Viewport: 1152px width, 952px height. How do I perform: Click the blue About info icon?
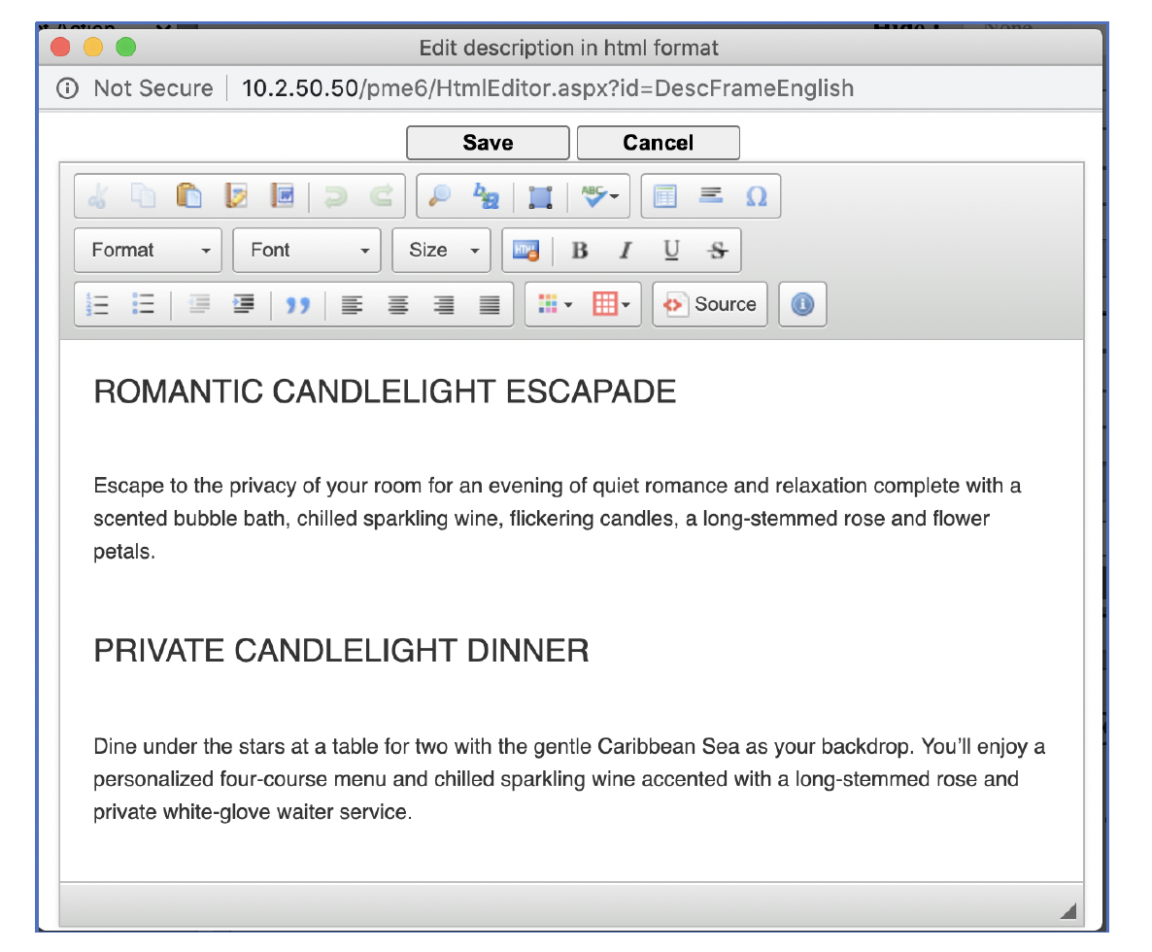tap(802, 304)
